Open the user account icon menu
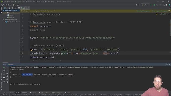The image size is (171, 96). (x=137, y=5)
